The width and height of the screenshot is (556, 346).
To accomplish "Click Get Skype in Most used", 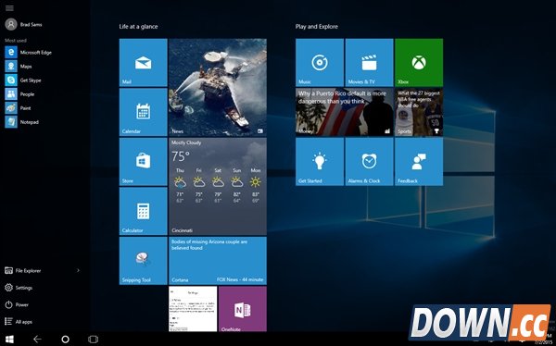I will [x=23, y=80].
